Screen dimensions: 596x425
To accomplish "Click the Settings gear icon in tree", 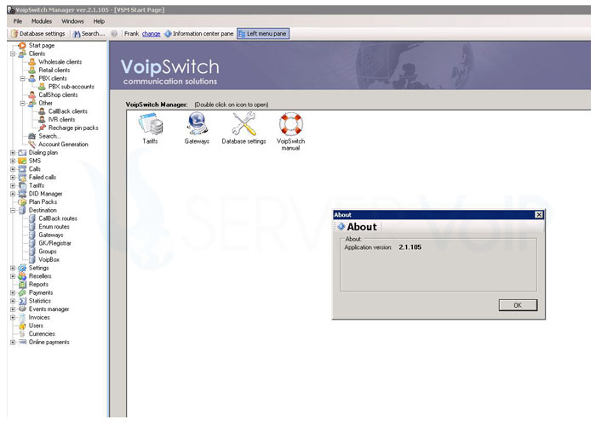I will (x=22, y=268).
